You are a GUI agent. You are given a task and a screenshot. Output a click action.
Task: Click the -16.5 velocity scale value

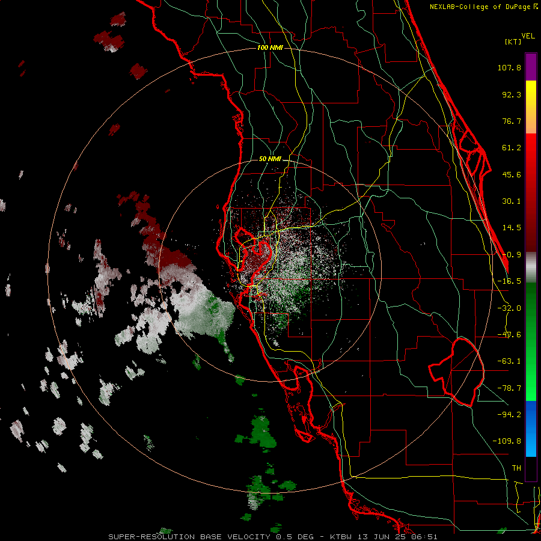coord(509,281)
